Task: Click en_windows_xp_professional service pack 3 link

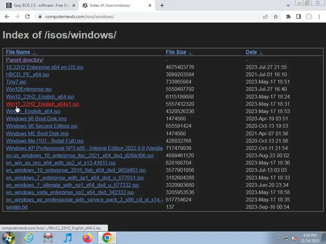Action: [x=84, y=200]
